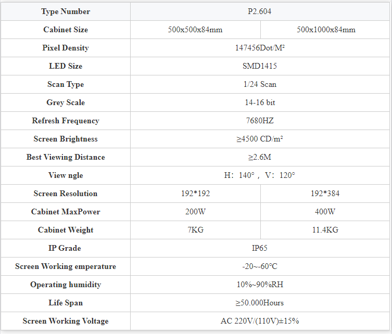Screen dimensions: 392x334
Task: Click the 11.4KG cabinet weight cell
Action: click(325, 230)
